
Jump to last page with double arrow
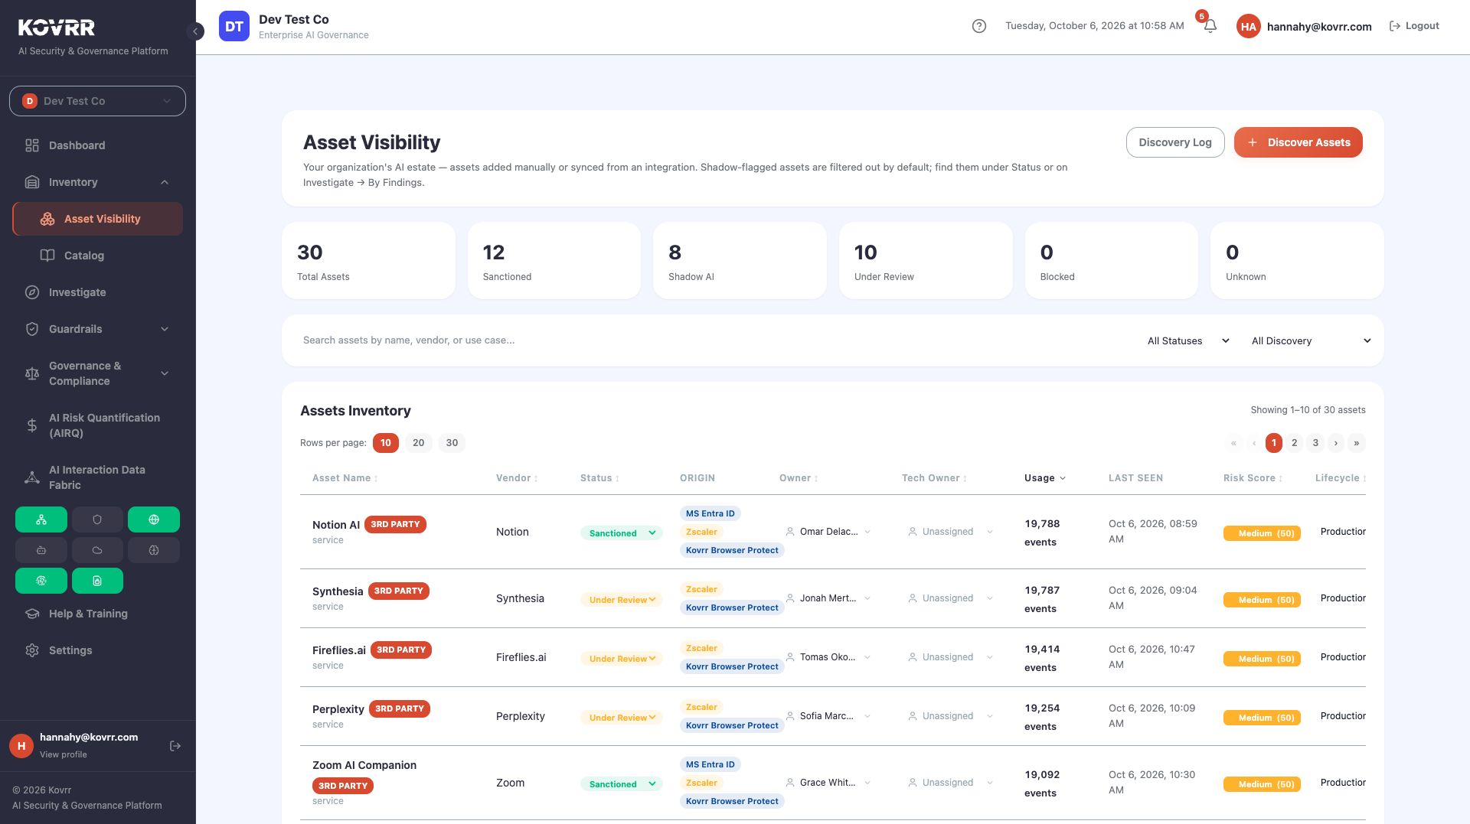click(1357, 443)
